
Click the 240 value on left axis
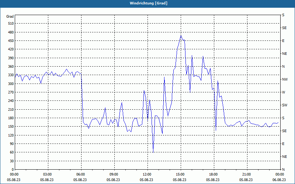pyautogui.click(x=11, y=101)
